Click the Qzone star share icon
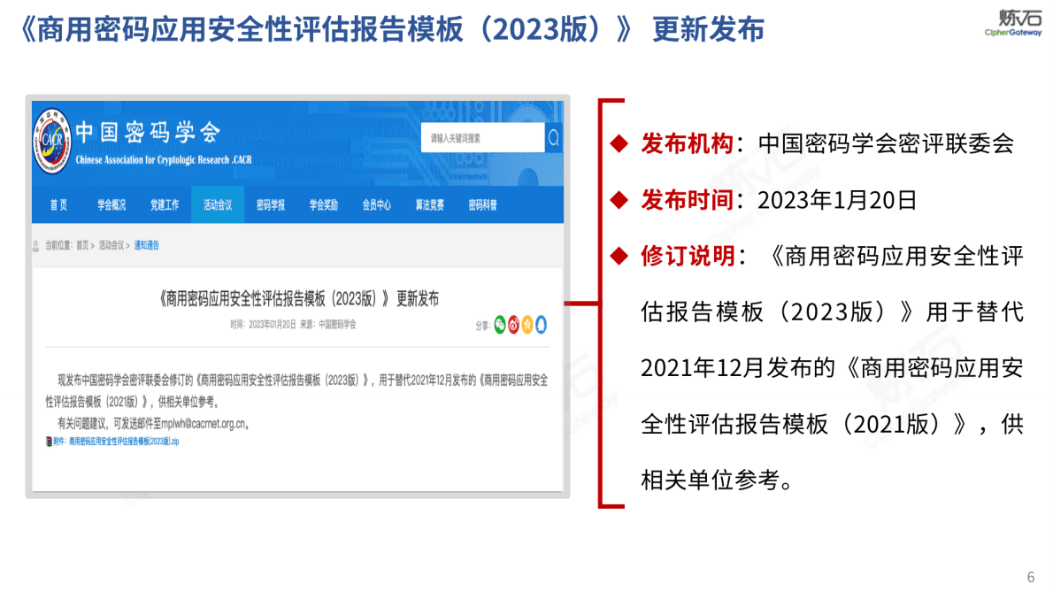Screen dimensions: 1053x592 (527, 325)
